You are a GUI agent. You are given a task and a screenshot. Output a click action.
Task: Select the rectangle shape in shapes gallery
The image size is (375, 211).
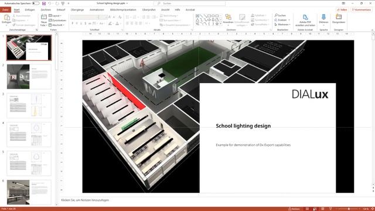[x=209, y=16]
